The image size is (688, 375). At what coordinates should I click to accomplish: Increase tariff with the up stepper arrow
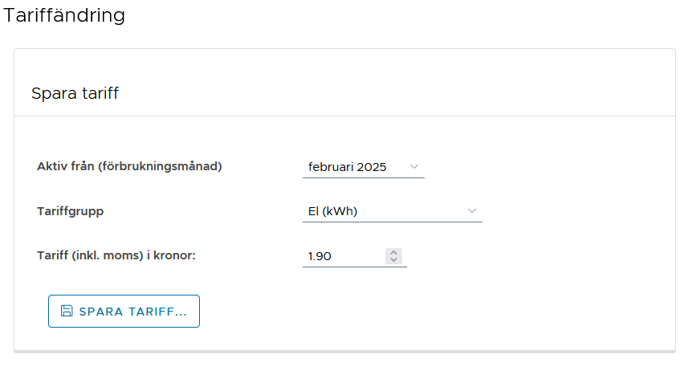[x=393, y=252]
